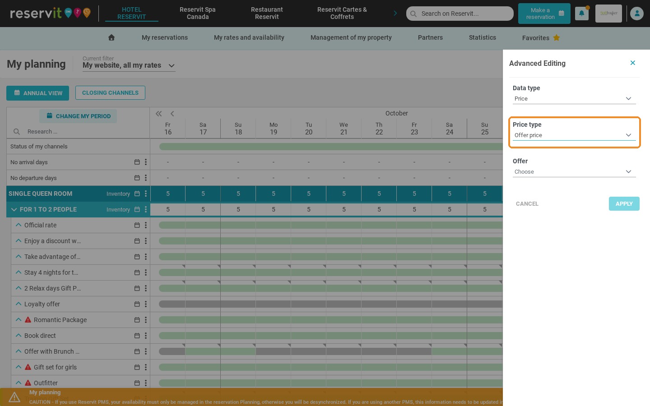
Task: Open calendar icon for Official rate
Action: click(x=137, y=225)
